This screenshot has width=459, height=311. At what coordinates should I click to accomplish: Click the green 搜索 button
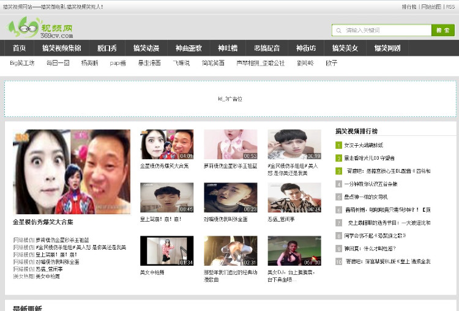pyautogui.click(x=443, y=30)
